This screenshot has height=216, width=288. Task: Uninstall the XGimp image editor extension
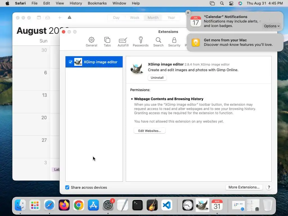tap(157, 78)
